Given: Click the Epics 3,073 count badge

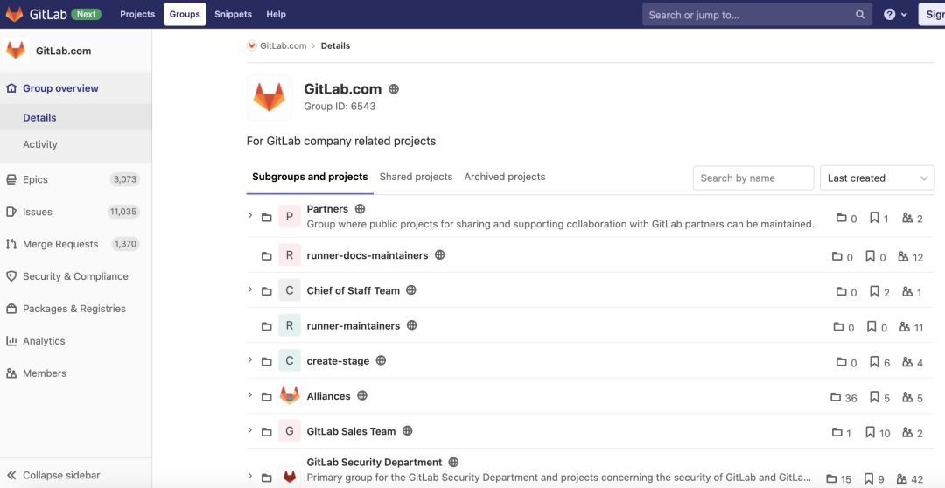Looking at the screenshot, I should click(x=125, y=179).
